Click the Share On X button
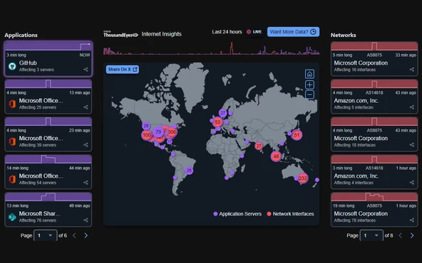The image size is (422, 263). click(123, 69)
